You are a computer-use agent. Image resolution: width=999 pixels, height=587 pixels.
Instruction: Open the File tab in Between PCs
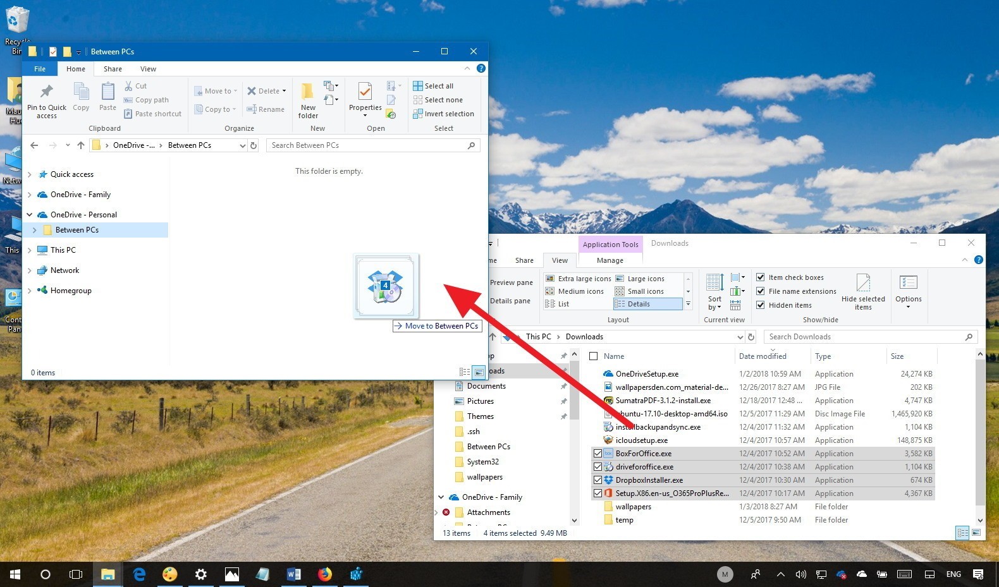tap(40, 69)
